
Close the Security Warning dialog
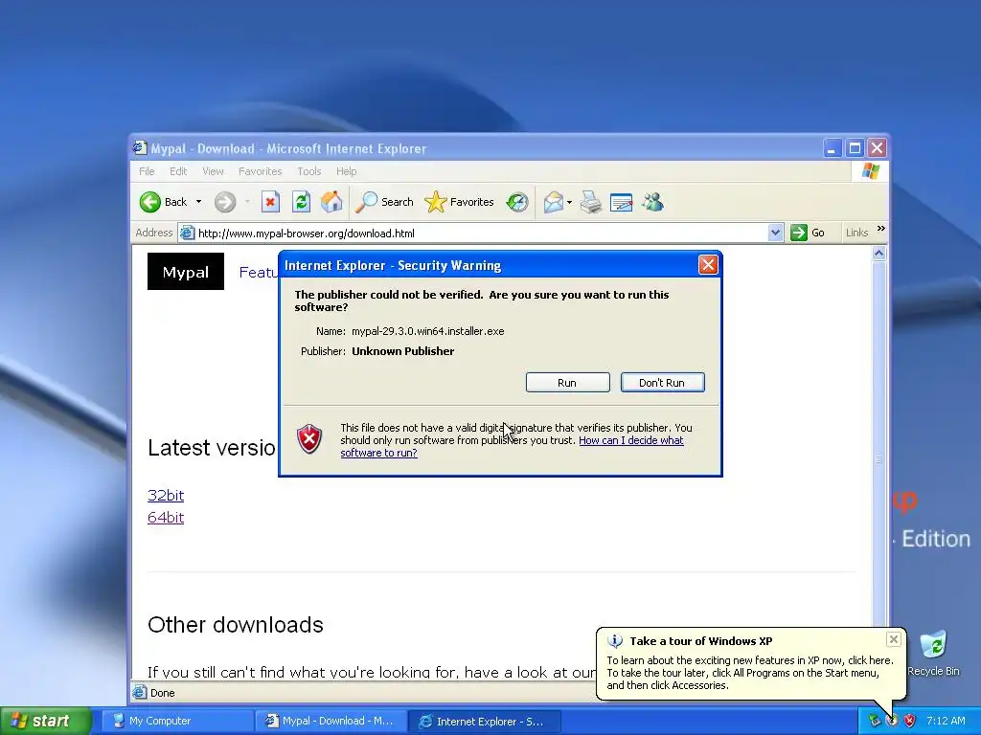[708, 265]
